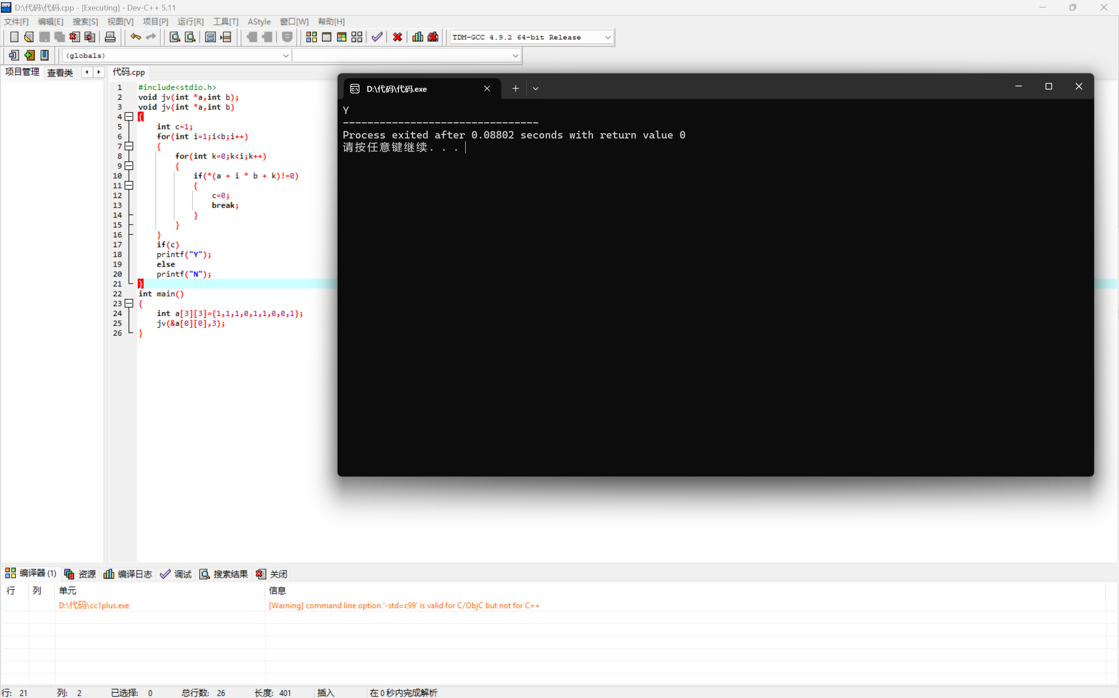Open the TDM-GCC compiler selection dropdown

click(607, 38)
